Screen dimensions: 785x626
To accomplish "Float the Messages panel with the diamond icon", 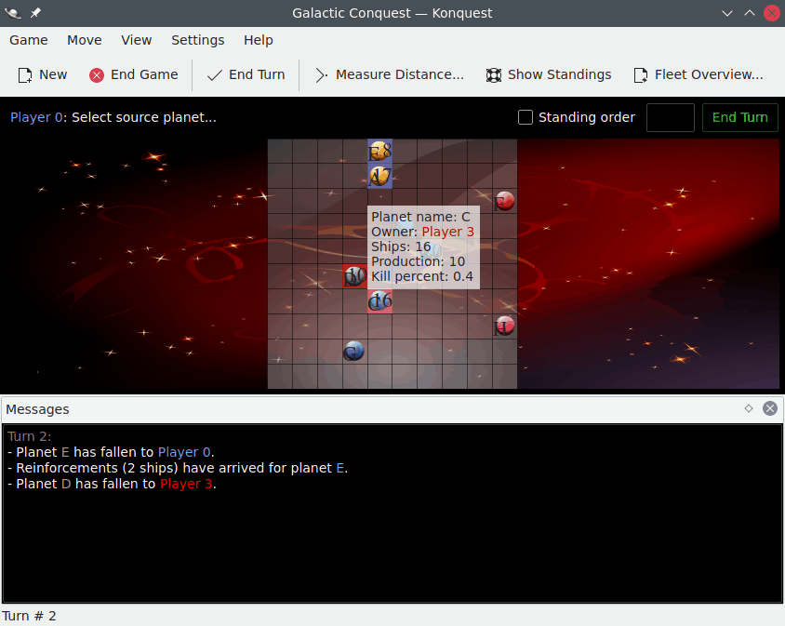I will (x=749, y=408).
